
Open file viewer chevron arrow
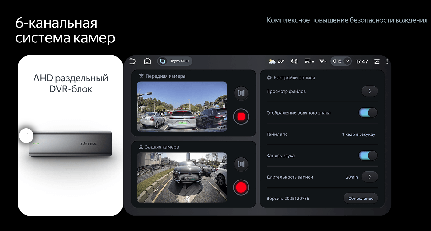pos(370,91)
